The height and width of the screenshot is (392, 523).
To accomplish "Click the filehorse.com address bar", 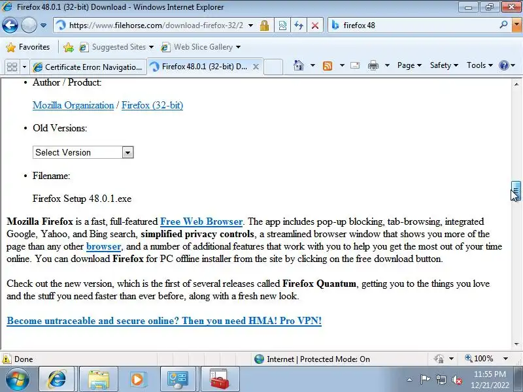I will 154,25.
